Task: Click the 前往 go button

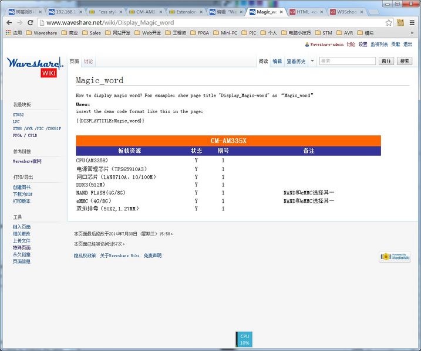Action: tap(386, 61)
